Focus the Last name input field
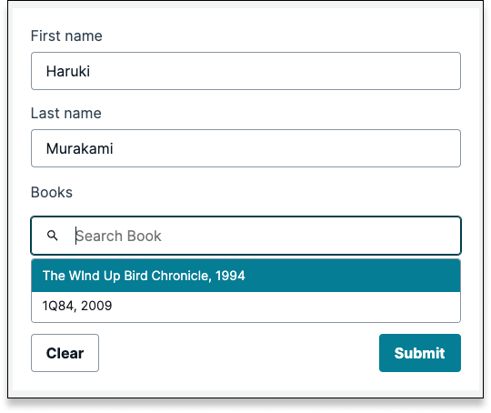This screenshot has width=491, height=413. [245, 148]
